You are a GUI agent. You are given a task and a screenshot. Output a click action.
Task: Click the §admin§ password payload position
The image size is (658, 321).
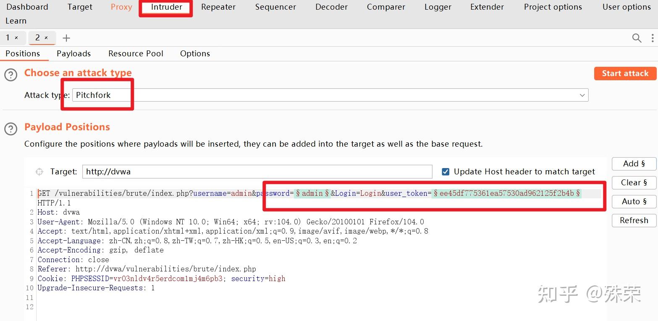pyautogui.click(x=312, y=193)
